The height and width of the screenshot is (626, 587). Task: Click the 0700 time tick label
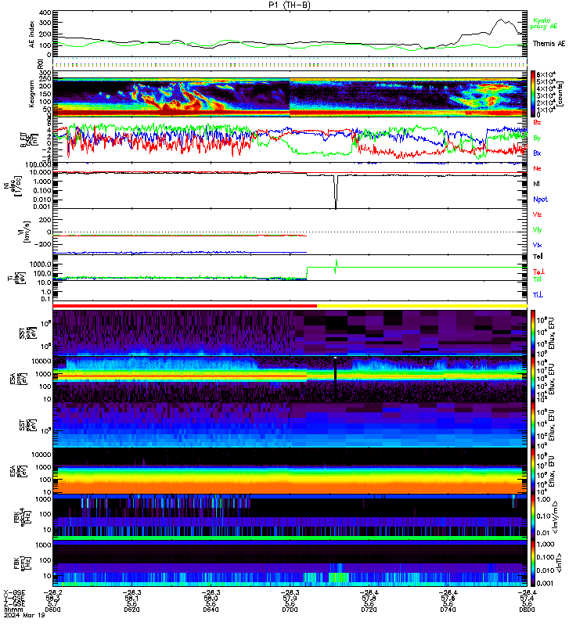click(x=290, y=610)
